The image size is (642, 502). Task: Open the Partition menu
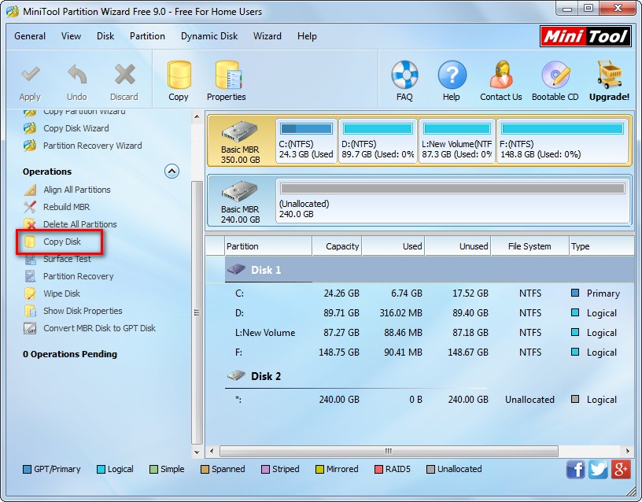tap(147, 36)
